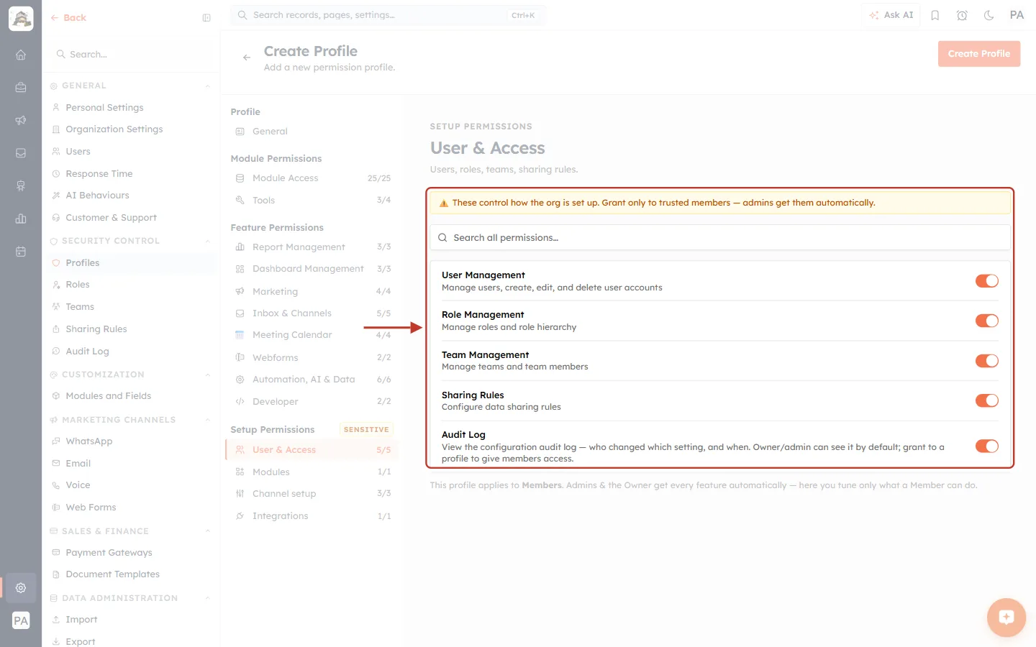Open the home icon in left rail

[21, 55]
